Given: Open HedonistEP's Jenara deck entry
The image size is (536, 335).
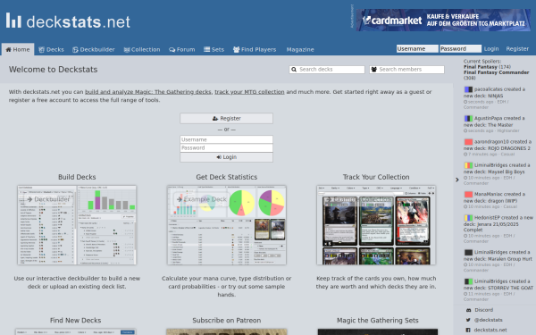Looking at the screenshot, I should click(498, 223).
